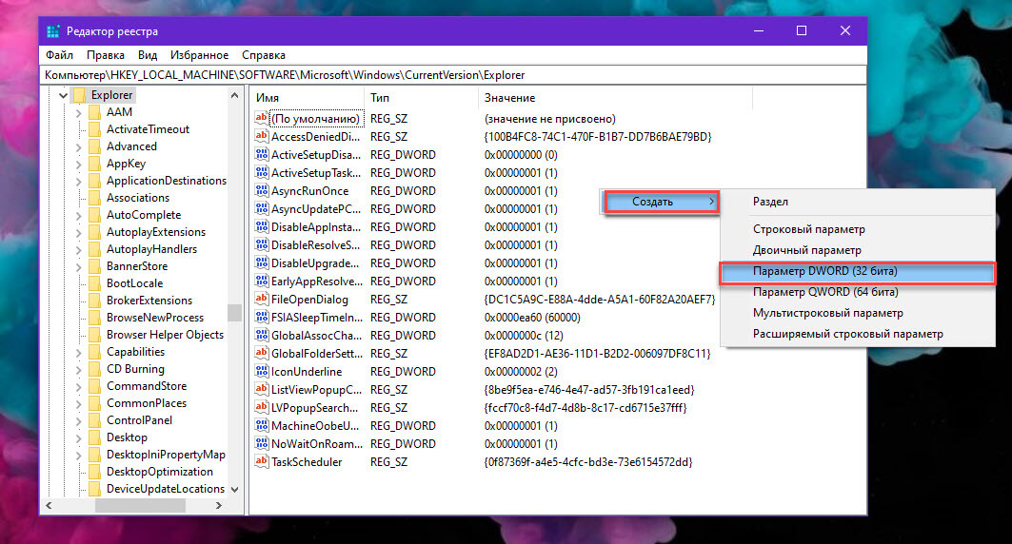Click the DWORD icon of FSIASleepTimeIn... value
The width and height of the screenshot is (1012, 544).
click(x=262, y=317)
